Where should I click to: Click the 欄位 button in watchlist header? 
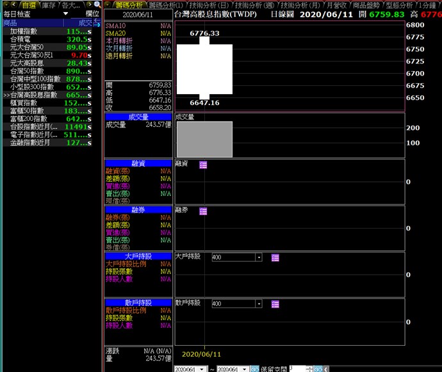coord(92,13)
